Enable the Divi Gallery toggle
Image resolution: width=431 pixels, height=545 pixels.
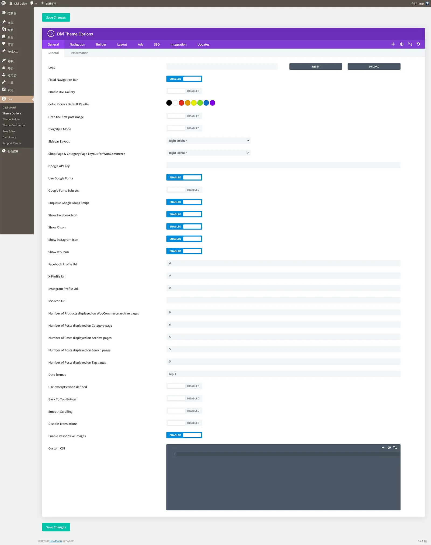click(x=184, y=91)
